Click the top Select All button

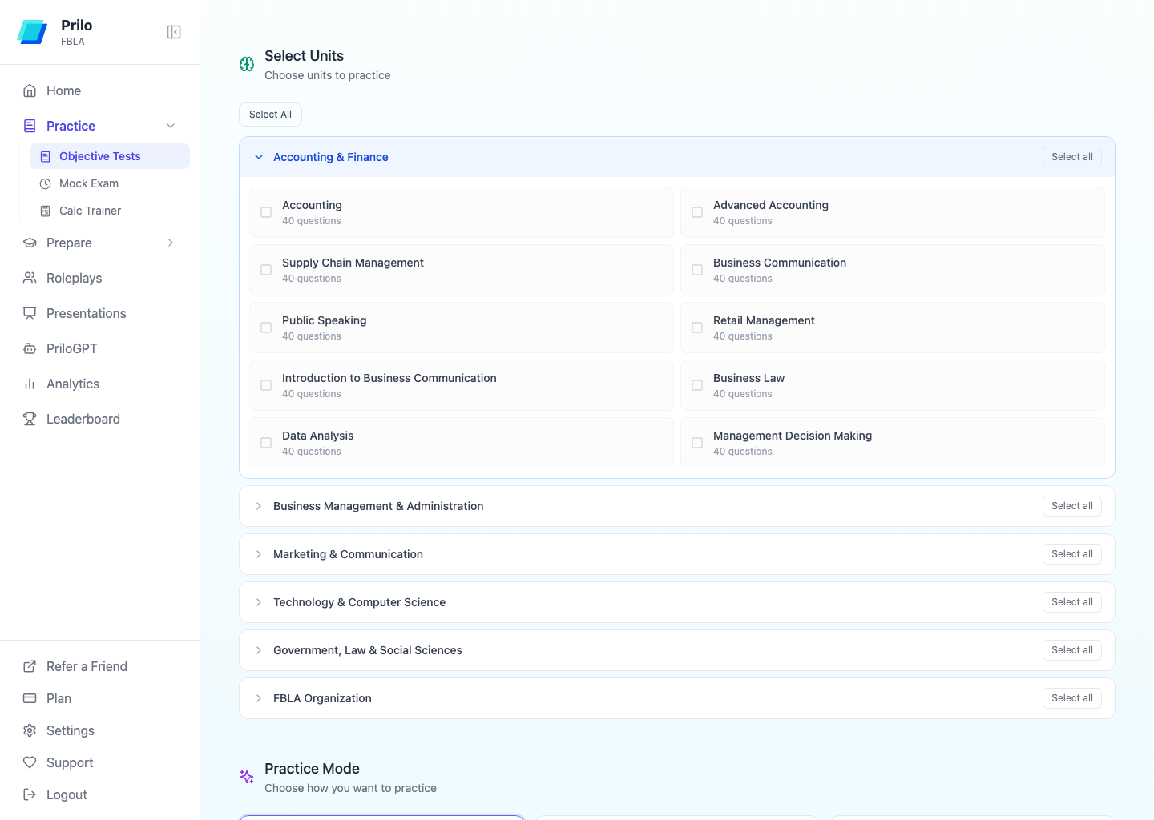[270, 115]
